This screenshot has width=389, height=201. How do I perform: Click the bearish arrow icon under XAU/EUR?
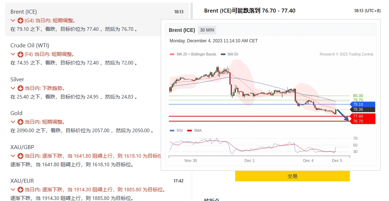(x=20, y=190)
